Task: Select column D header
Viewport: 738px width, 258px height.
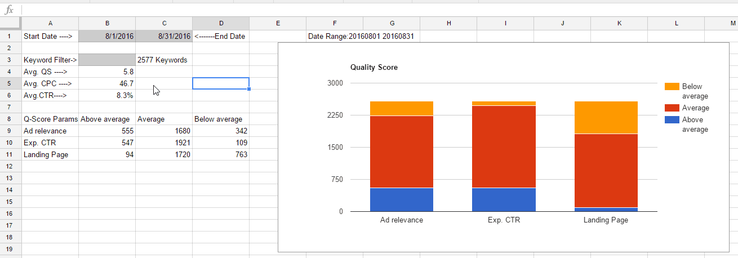Action: click(221, 23)
